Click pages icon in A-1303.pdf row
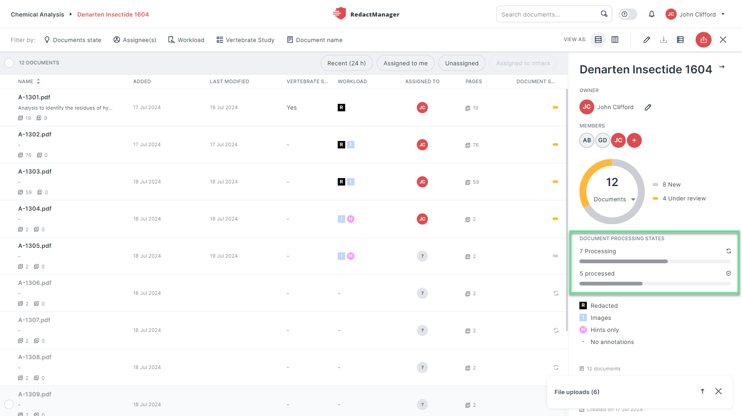The image size is (742, 416). click(467, 182)
